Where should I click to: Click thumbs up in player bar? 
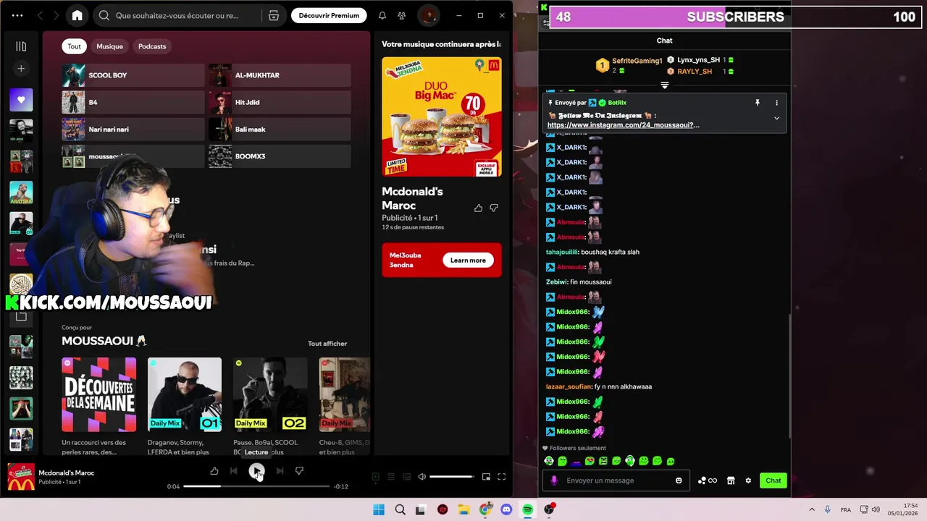click(x=214, y=471)
